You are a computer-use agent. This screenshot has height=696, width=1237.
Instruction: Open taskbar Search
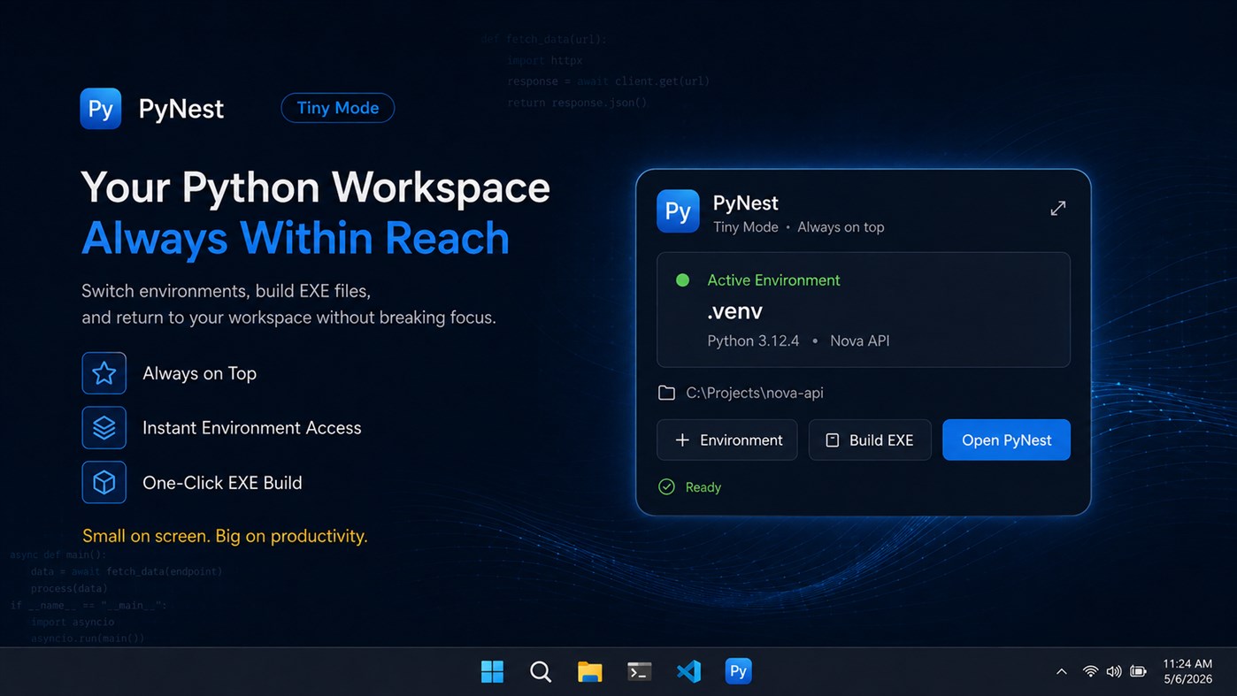coord(541,671)
